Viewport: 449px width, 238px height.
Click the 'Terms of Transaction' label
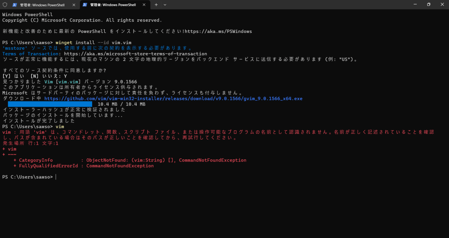[x=30, y=54]
